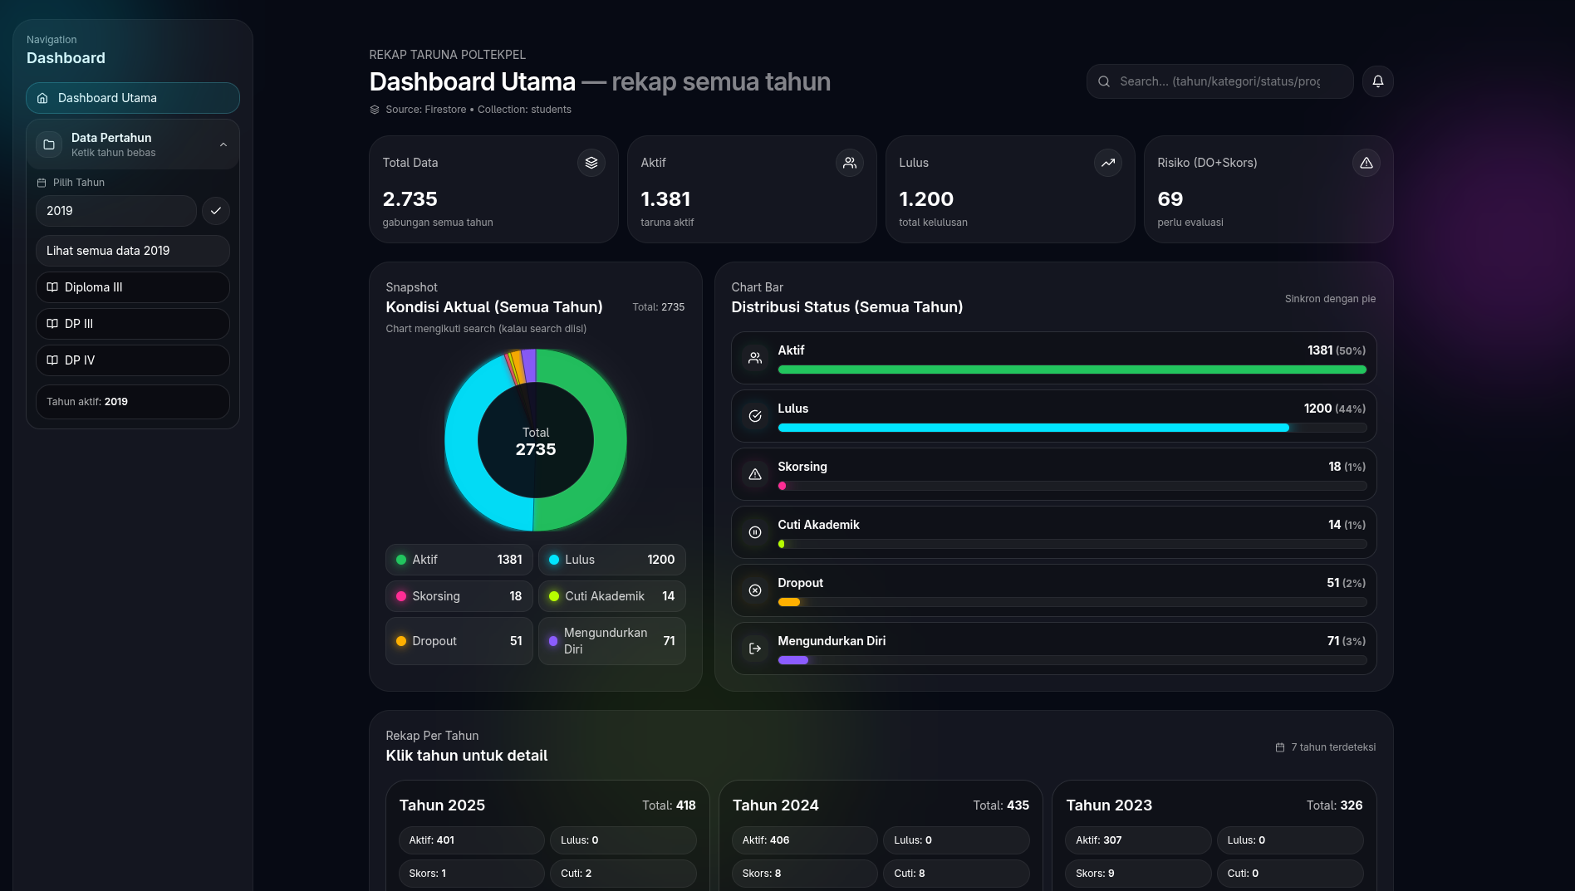Click the green Aktif progress bar

(1072, 370)
